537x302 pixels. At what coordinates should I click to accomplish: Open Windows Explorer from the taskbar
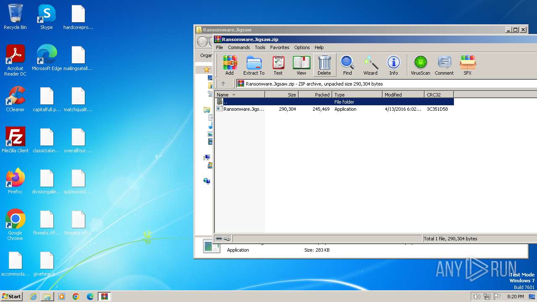coord(47,297)
